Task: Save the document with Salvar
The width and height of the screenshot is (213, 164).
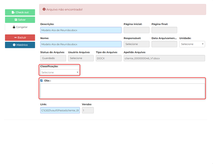Action: click(x=20, y=20)
